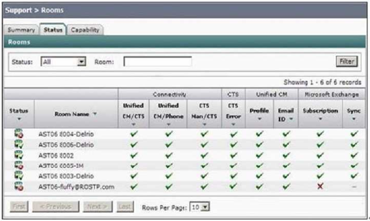Open the Capability tab
The image size is (370, 221).
tap(85, 30)
